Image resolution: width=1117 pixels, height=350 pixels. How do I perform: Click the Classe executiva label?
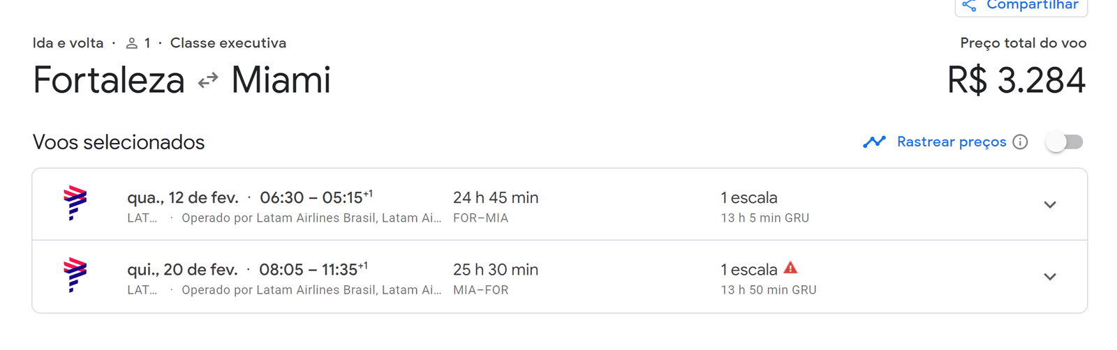point(228,43)
